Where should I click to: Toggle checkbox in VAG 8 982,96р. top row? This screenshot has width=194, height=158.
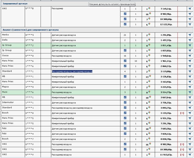click(x=125, y=14)
